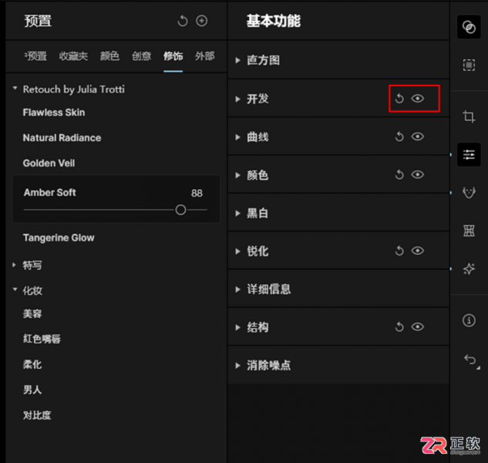Switch to the 颜色 presets tab
Screen dimensions: 488x463
[109, 56]
